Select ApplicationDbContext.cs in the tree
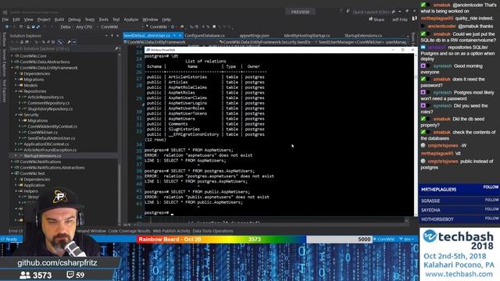Screen dimensions: 500x281 [46, 144]
